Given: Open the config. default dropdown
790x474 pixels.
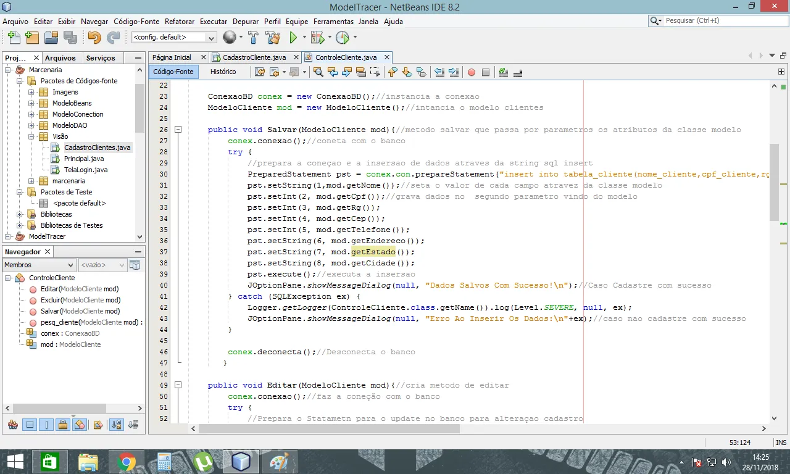Looking at the screenshot, I should 174,38.
